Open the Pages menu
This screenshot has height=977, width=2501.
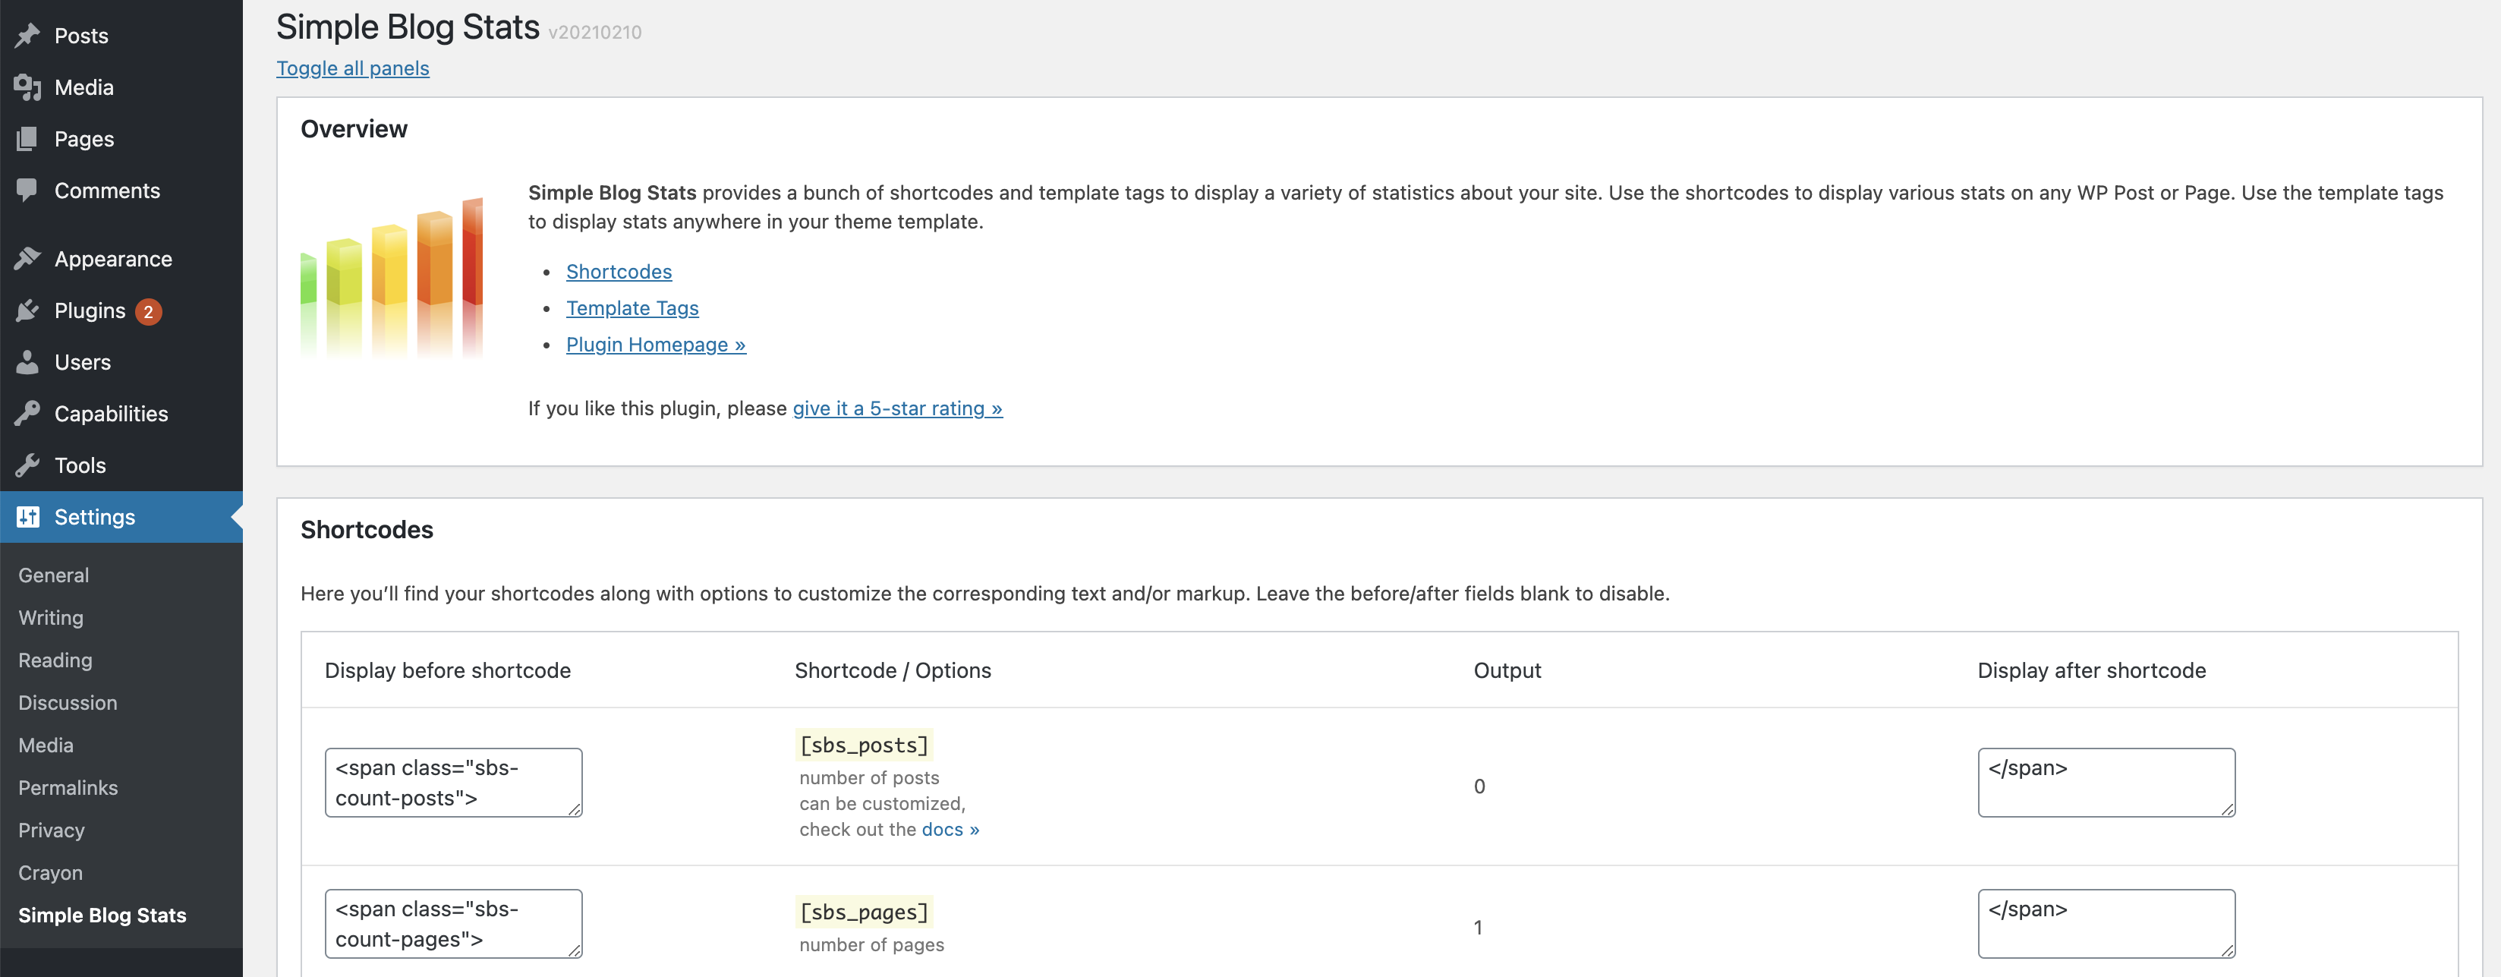click(121, 139)
